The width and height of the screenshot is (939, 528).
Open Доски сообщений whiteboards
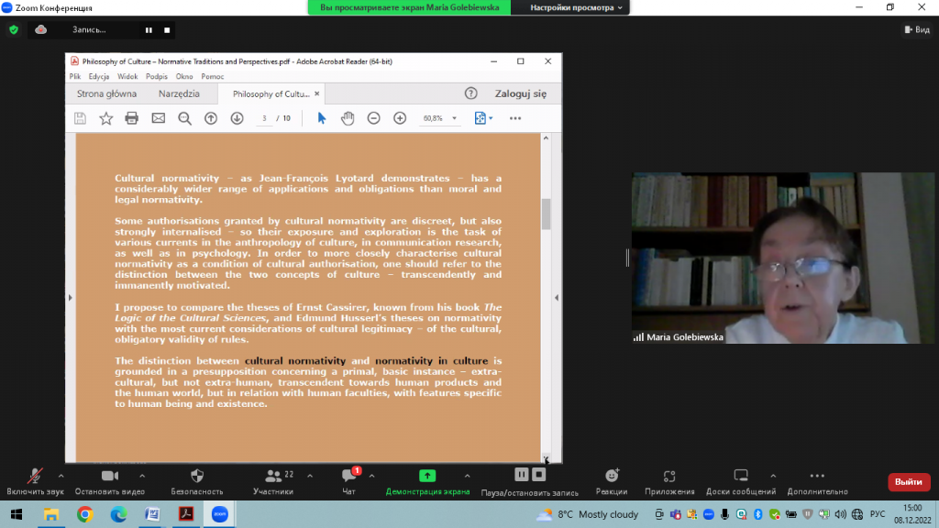point(741,481)
